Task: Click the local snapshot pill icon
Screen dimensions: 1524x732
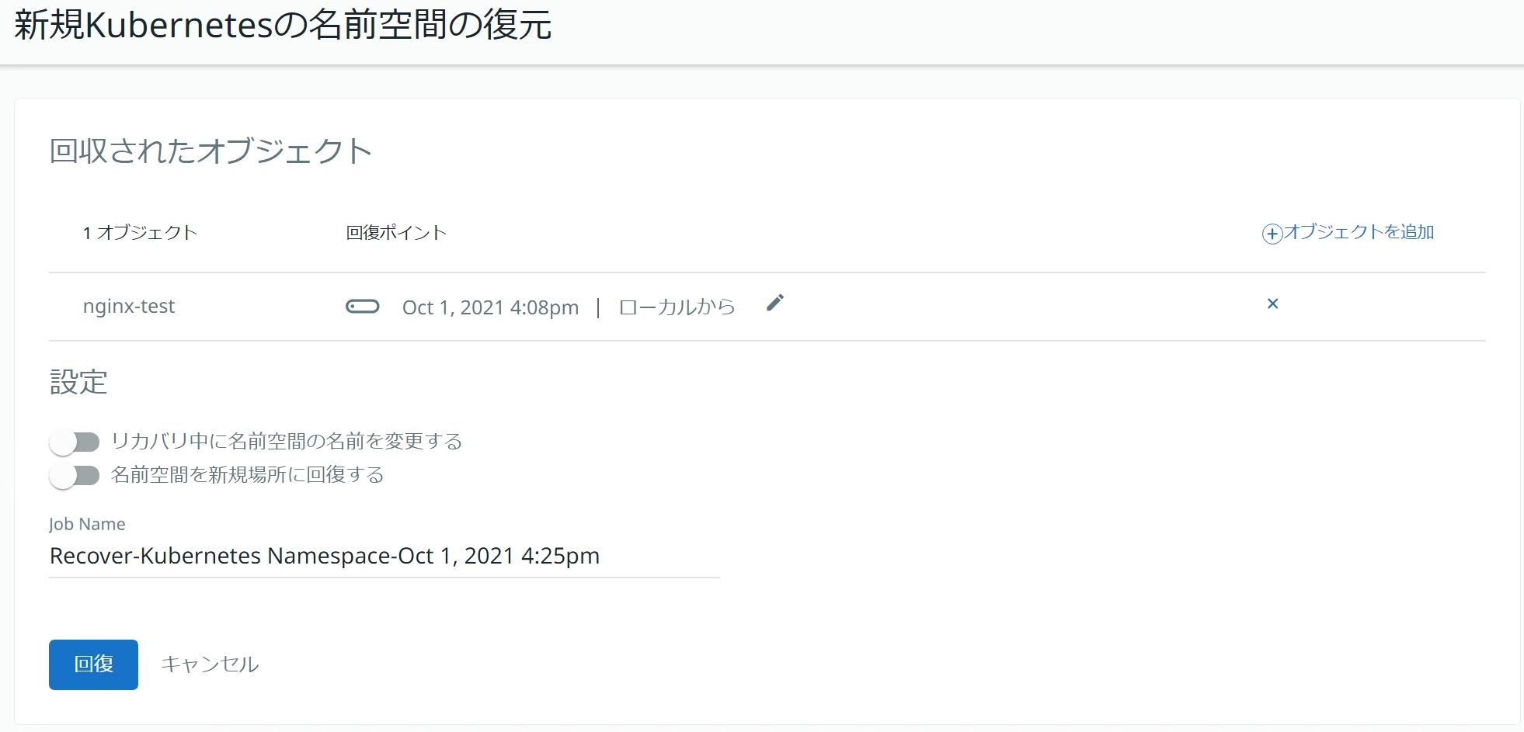Action: 362,307
